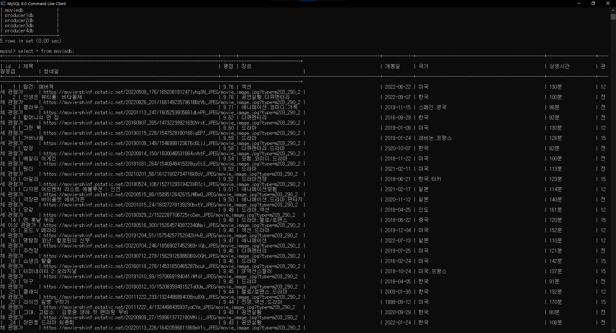Click movie title '인생은 뷰티풀: 비타돌체'

click(53, 97)
